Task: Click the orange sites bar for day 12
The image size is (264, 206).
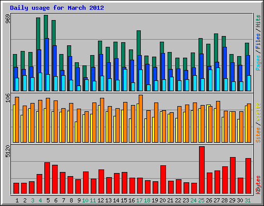Action: (x=102, y=120)
